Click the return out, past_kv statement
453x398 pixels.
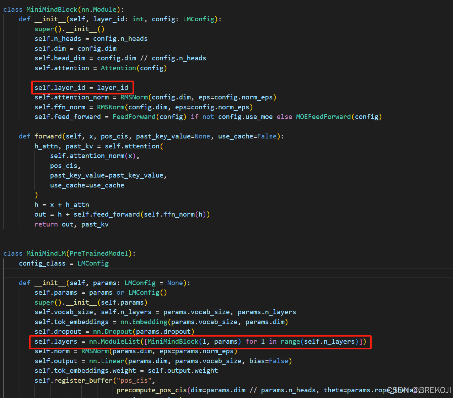pos(71,224)
